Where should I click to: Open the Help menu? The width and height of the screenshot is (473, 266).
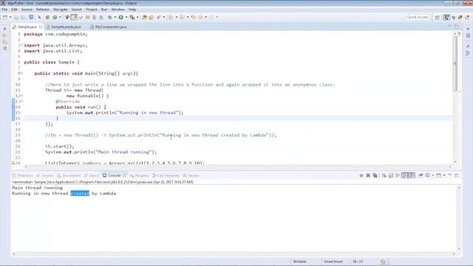[132, 10]
